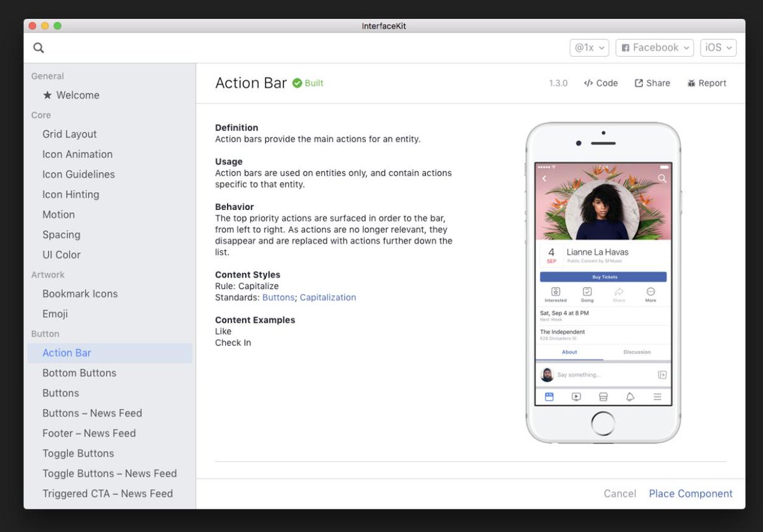
Task: Click the 1.3.0 version number
Action: coord(558,83)
